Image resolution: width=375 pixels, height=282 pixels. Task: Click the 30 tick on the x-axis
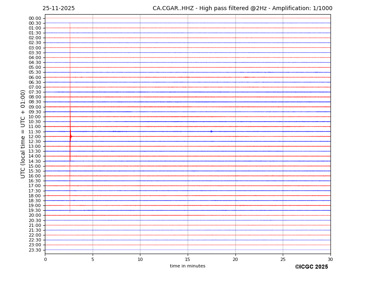(330, 259)
